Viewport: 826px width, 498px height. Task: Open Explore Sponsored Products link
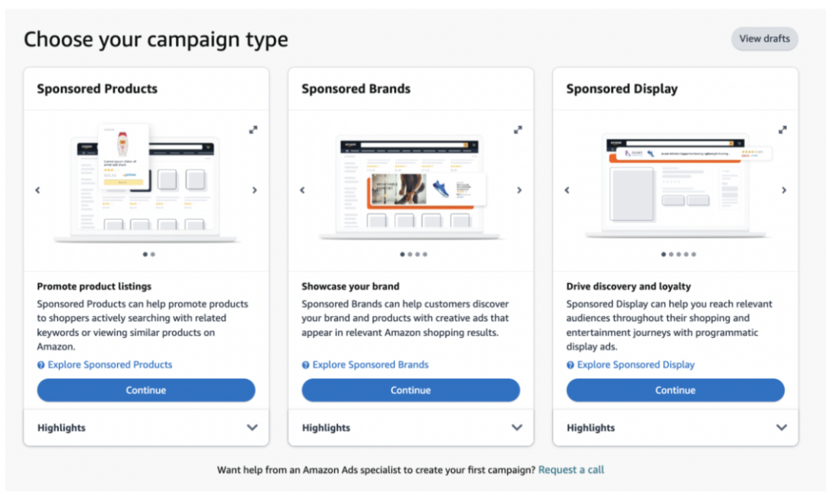click(x=110, y=365)
